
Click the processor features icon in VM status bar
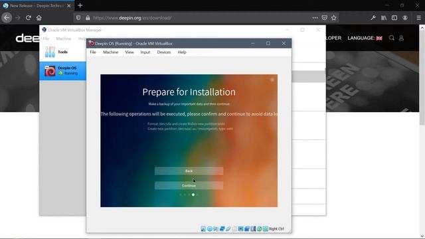253,228
